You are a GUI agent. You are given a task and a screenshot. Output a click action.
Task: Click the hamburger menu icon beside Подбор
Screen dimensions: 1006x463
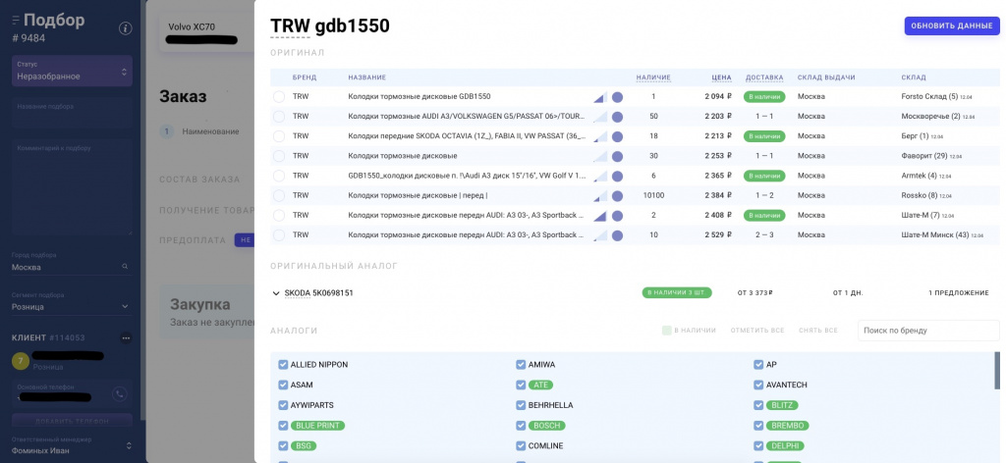coord(15,21)
